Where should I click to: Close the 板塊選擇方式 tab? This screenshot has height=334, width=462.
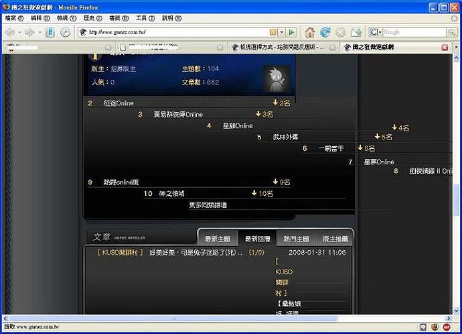332,47
